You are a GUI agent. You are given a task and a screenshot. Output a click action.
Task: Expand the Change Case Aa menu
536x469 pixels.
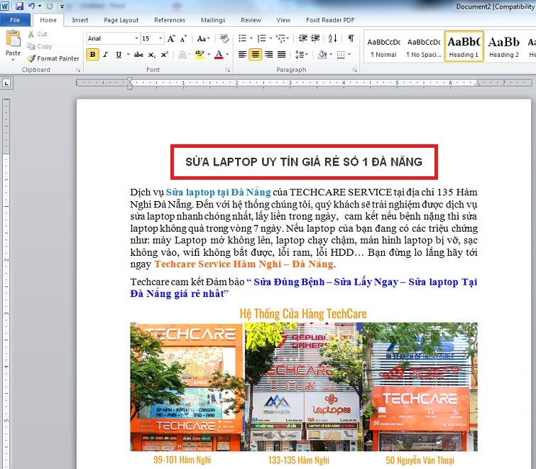204,38
